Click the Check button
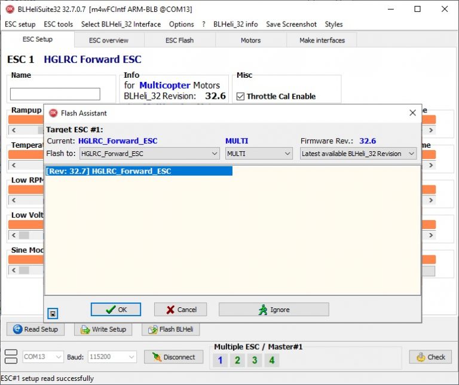The height and width of the screenshot is (385, 459). click(x=430, y=357)
